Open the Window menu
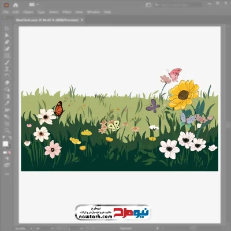The width and height of the screenshot is (231, 231). [x=94, y=12]
